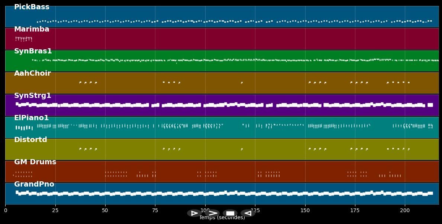The image size is (442, 224).
Task: Select the Distortd track label
Action: coord(30,140)
